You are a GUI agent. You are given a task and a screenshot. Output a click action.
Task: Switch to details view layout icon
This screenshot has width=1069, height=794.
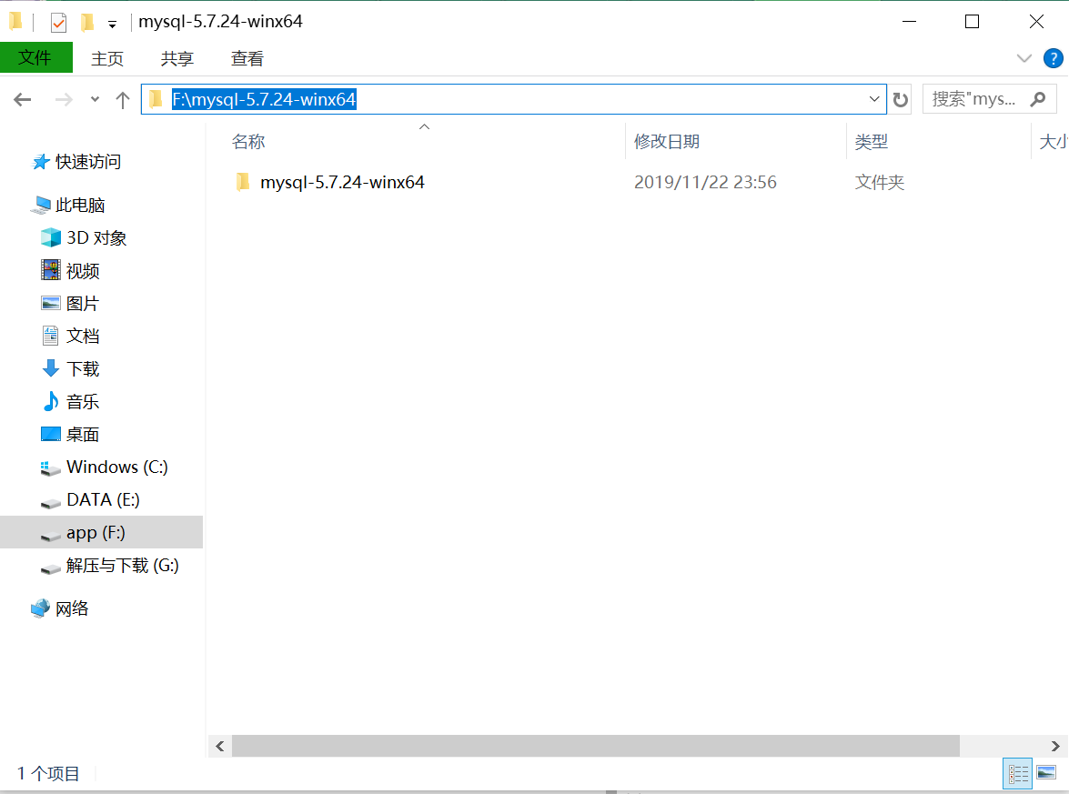point(1018,774)
